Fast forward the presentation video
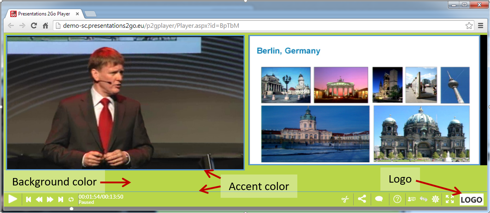Viewport: 490px width, 213px height. tap(50, 200)
